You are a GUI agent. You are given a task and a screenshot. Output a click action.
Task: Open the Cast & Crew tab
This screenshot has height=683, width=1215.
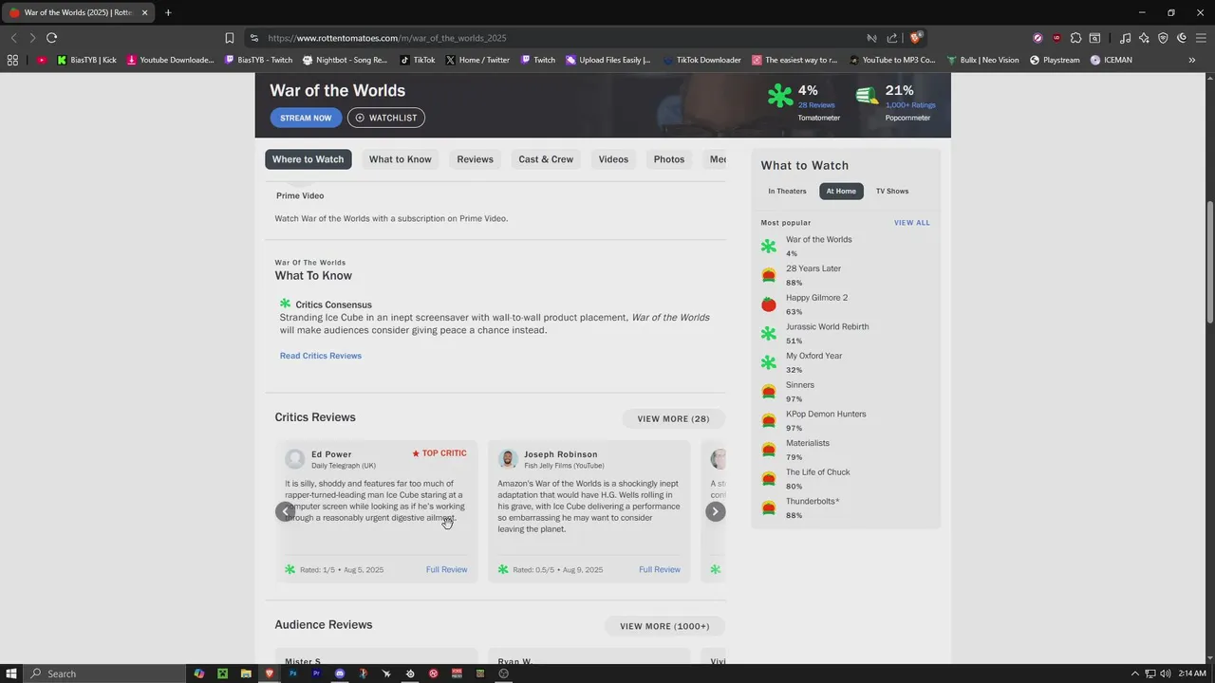pos(546,159)
